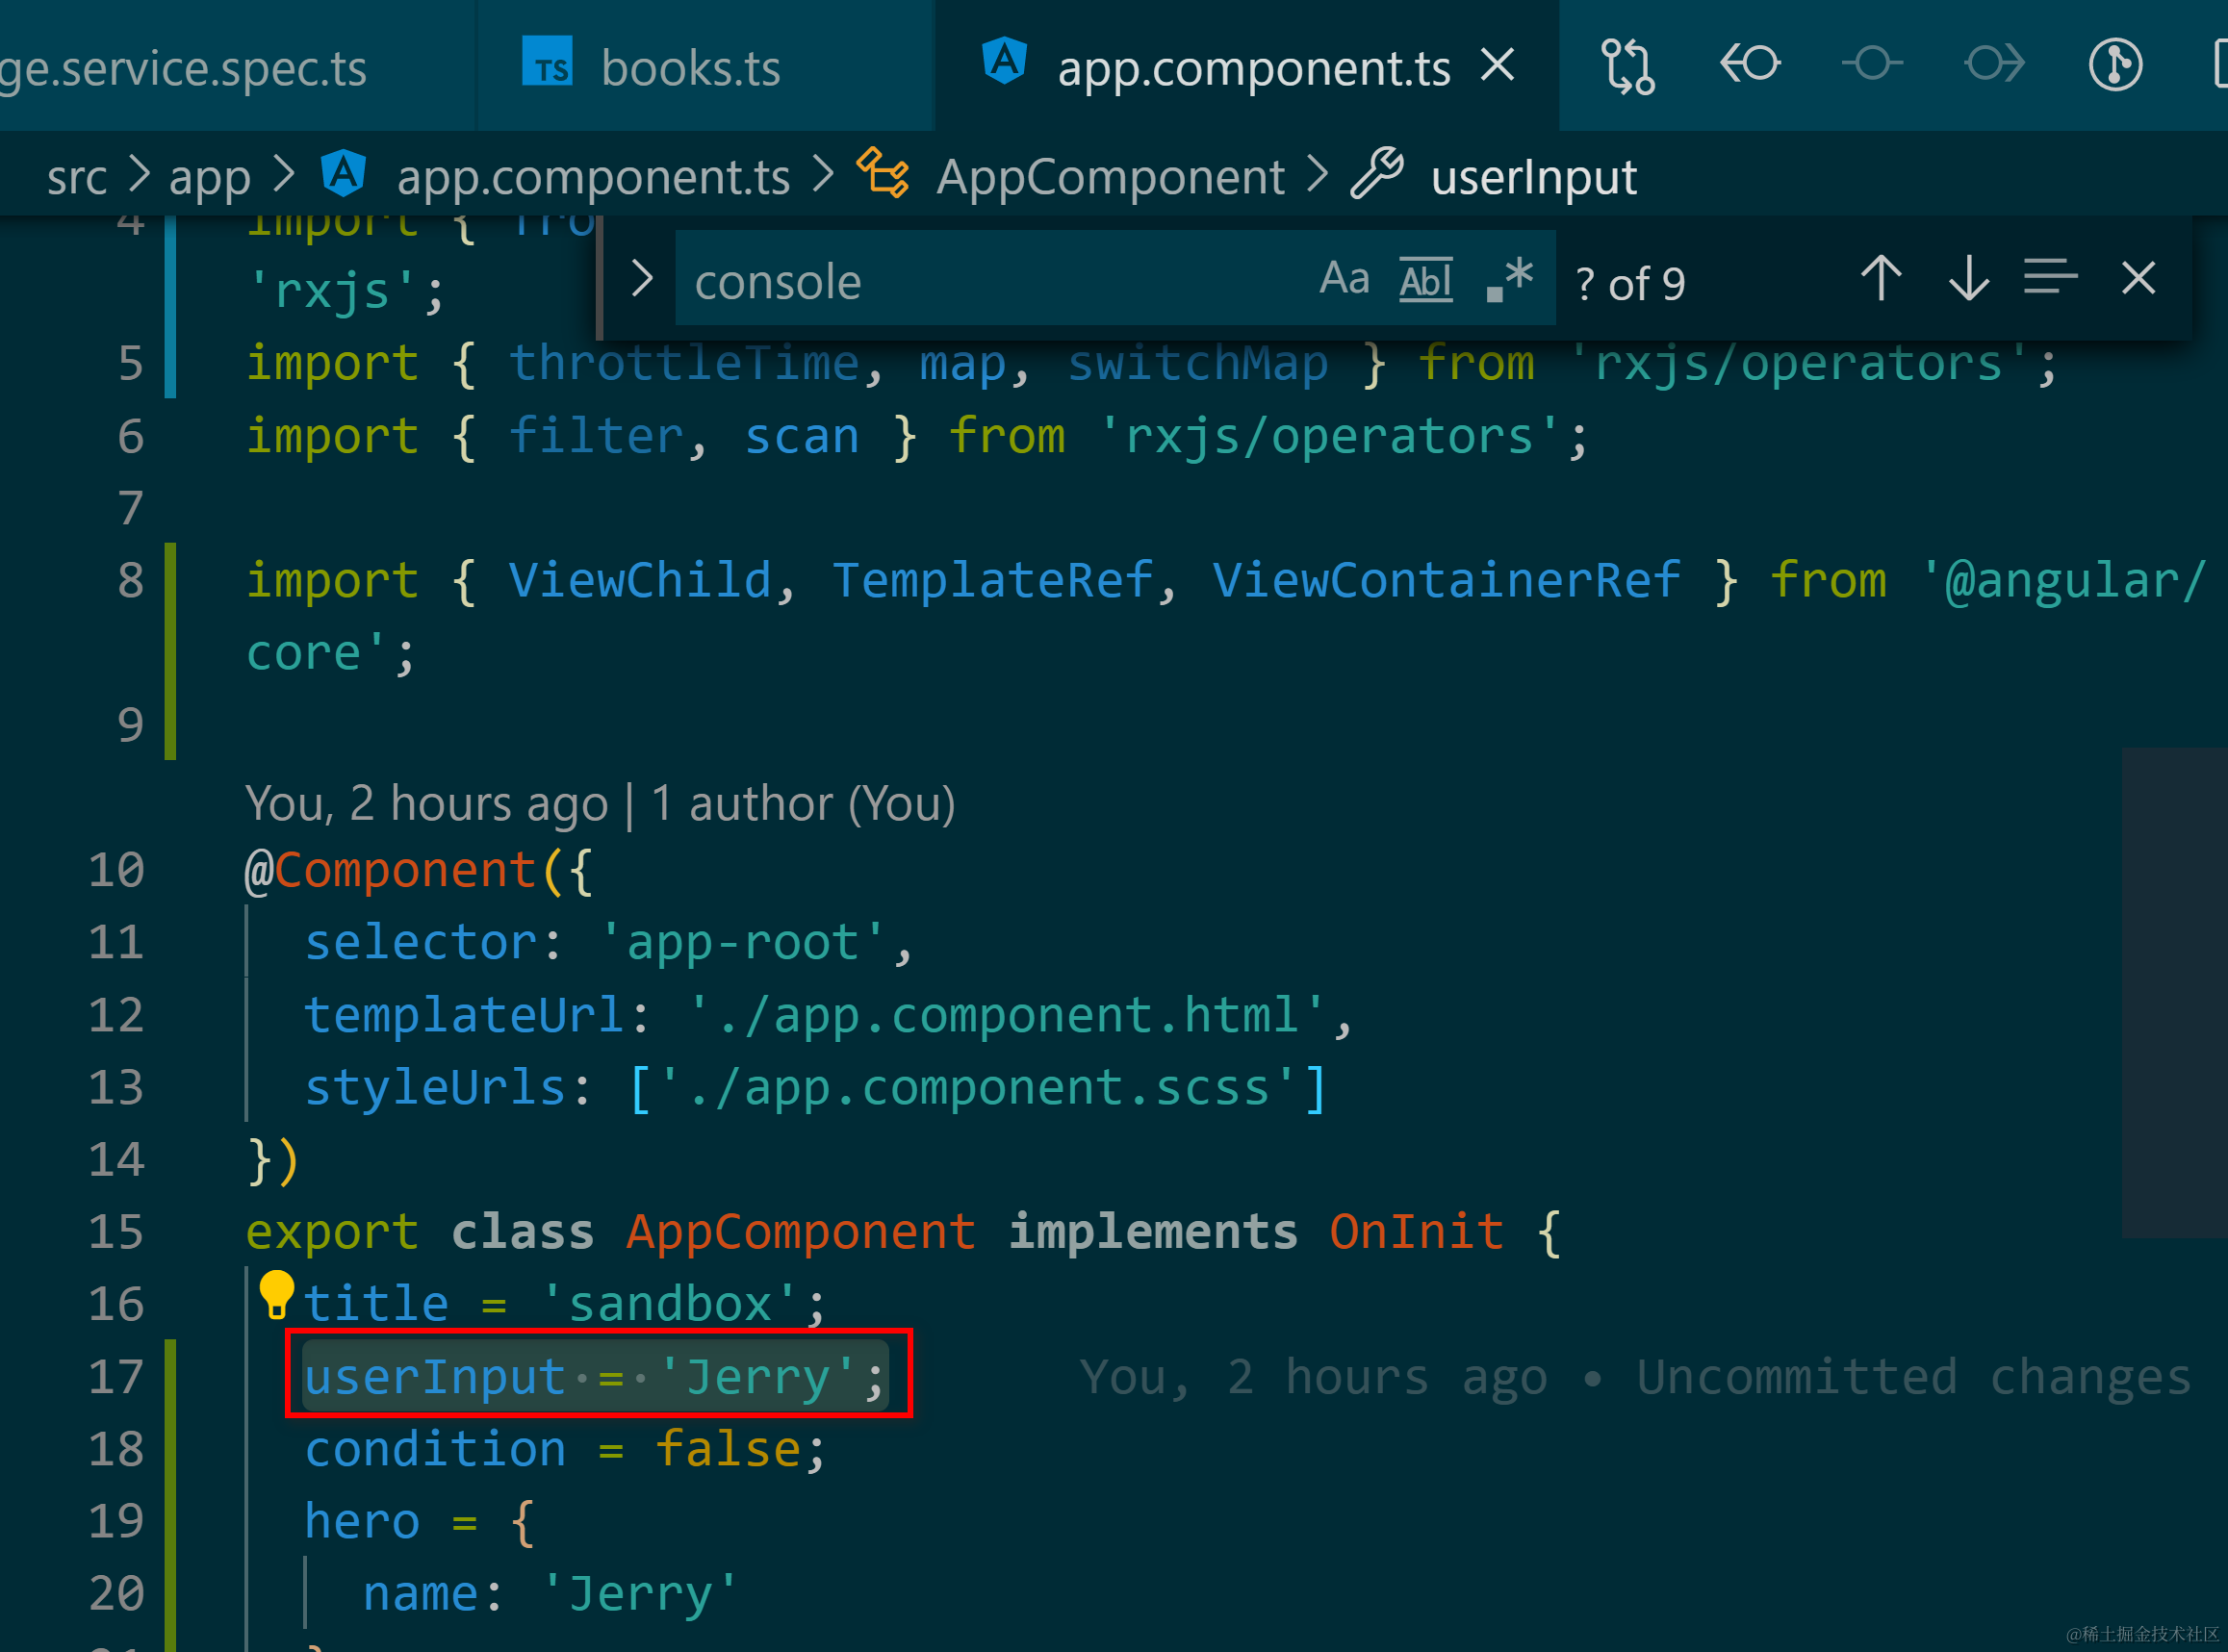Open AppComponent breadcrumb dropdown

[x=1109, y=177]
